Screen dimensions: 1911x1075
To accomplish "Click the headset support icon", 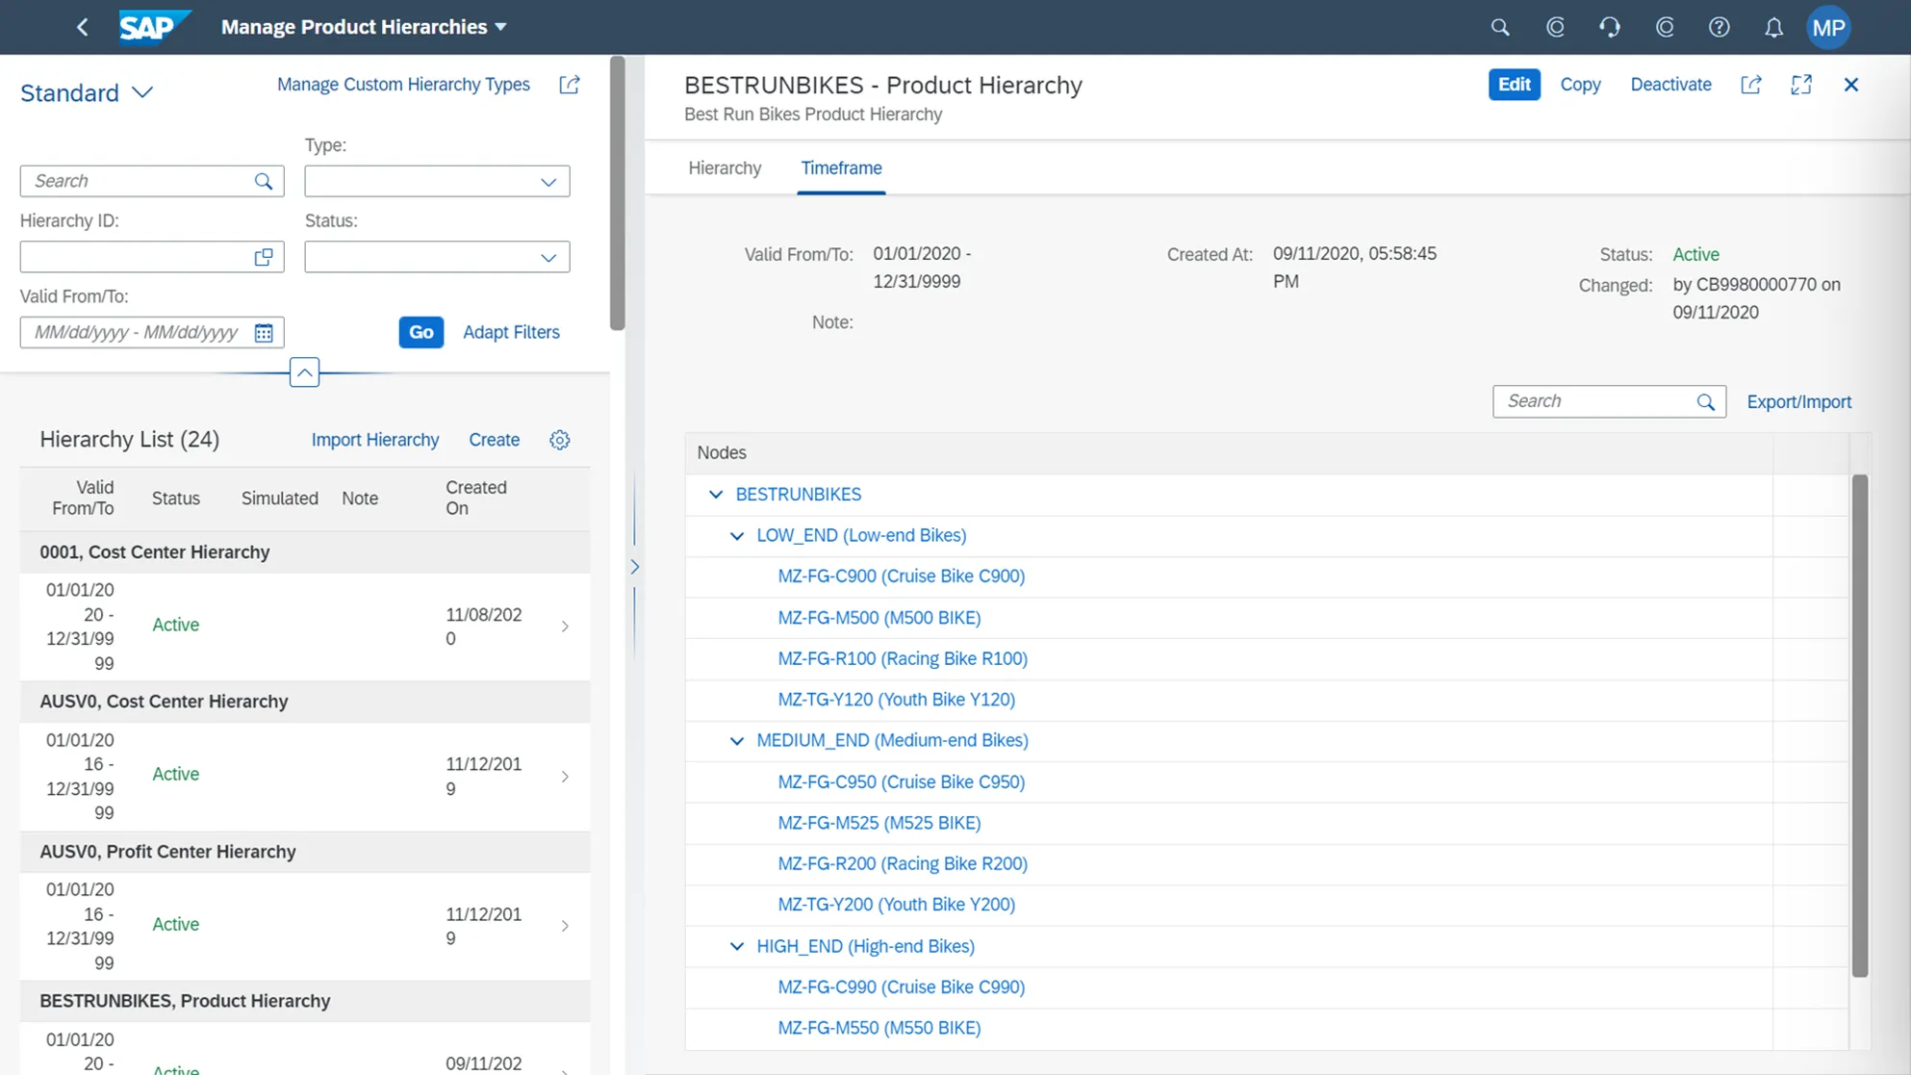I will 1610,27.
